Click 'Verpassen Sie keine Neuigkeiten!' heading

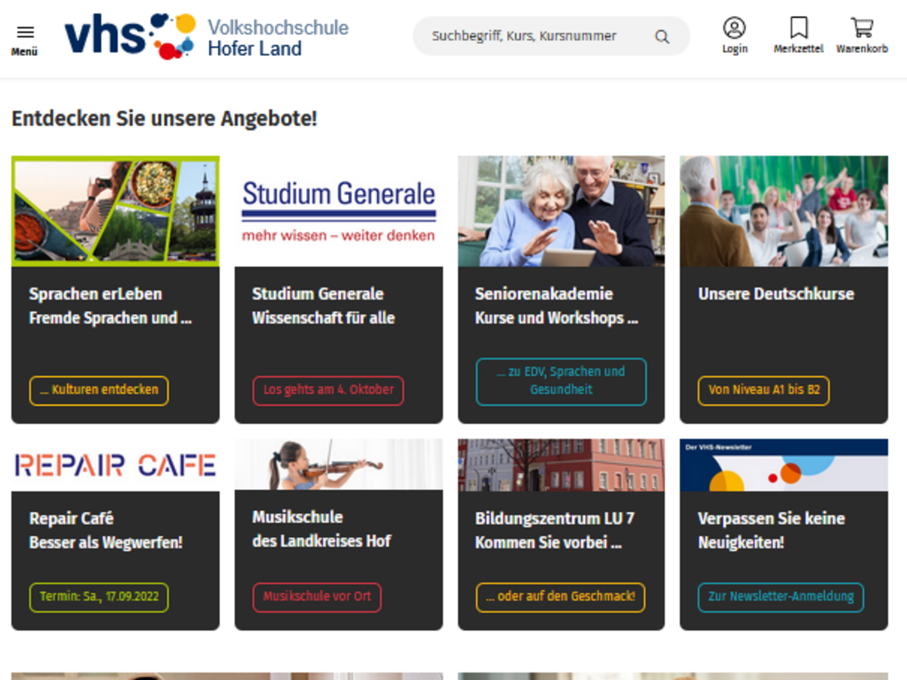771,531
